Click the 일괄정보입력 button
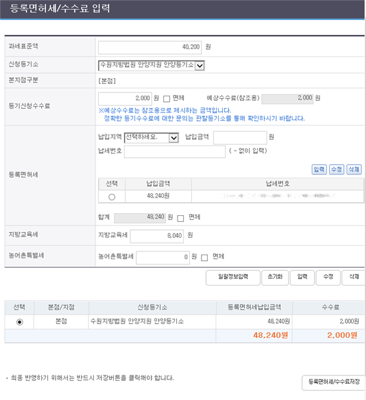The image size is (366, 400). pos(233,278)
